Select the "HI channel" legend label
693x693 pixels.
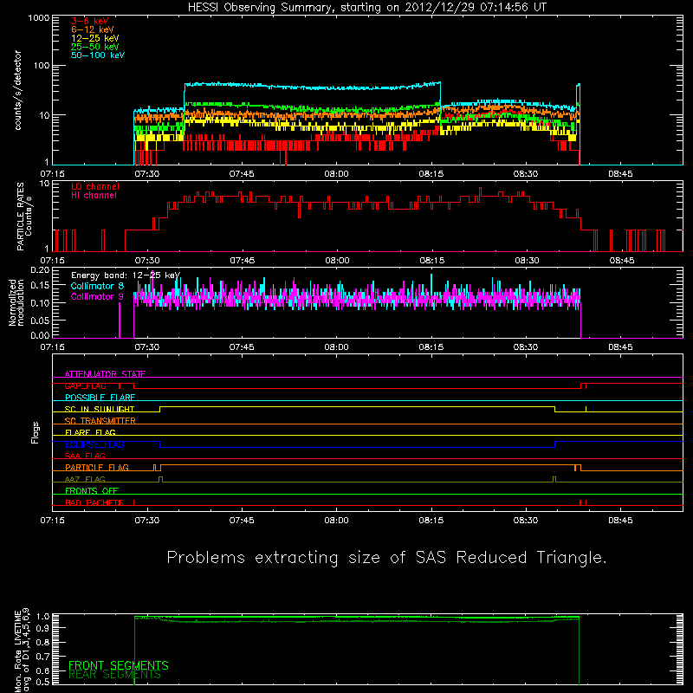click(94, 196)
